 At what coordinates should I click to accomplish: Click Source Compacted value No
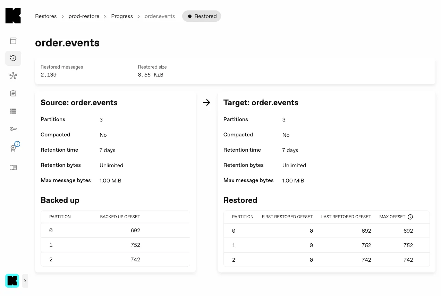(103, 135)
